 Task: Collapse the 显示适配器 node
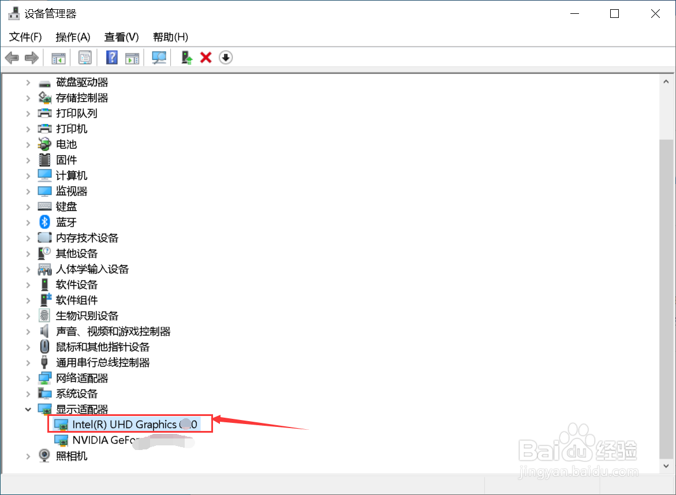click(x=28, y=409)
